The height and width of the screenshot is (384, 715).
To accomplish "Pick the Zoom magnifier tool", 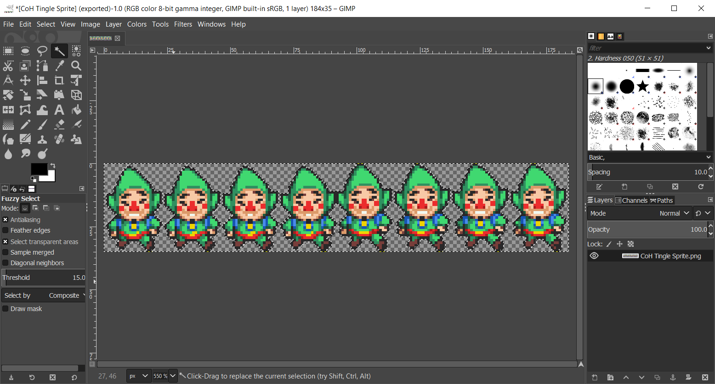I will 76,66.
